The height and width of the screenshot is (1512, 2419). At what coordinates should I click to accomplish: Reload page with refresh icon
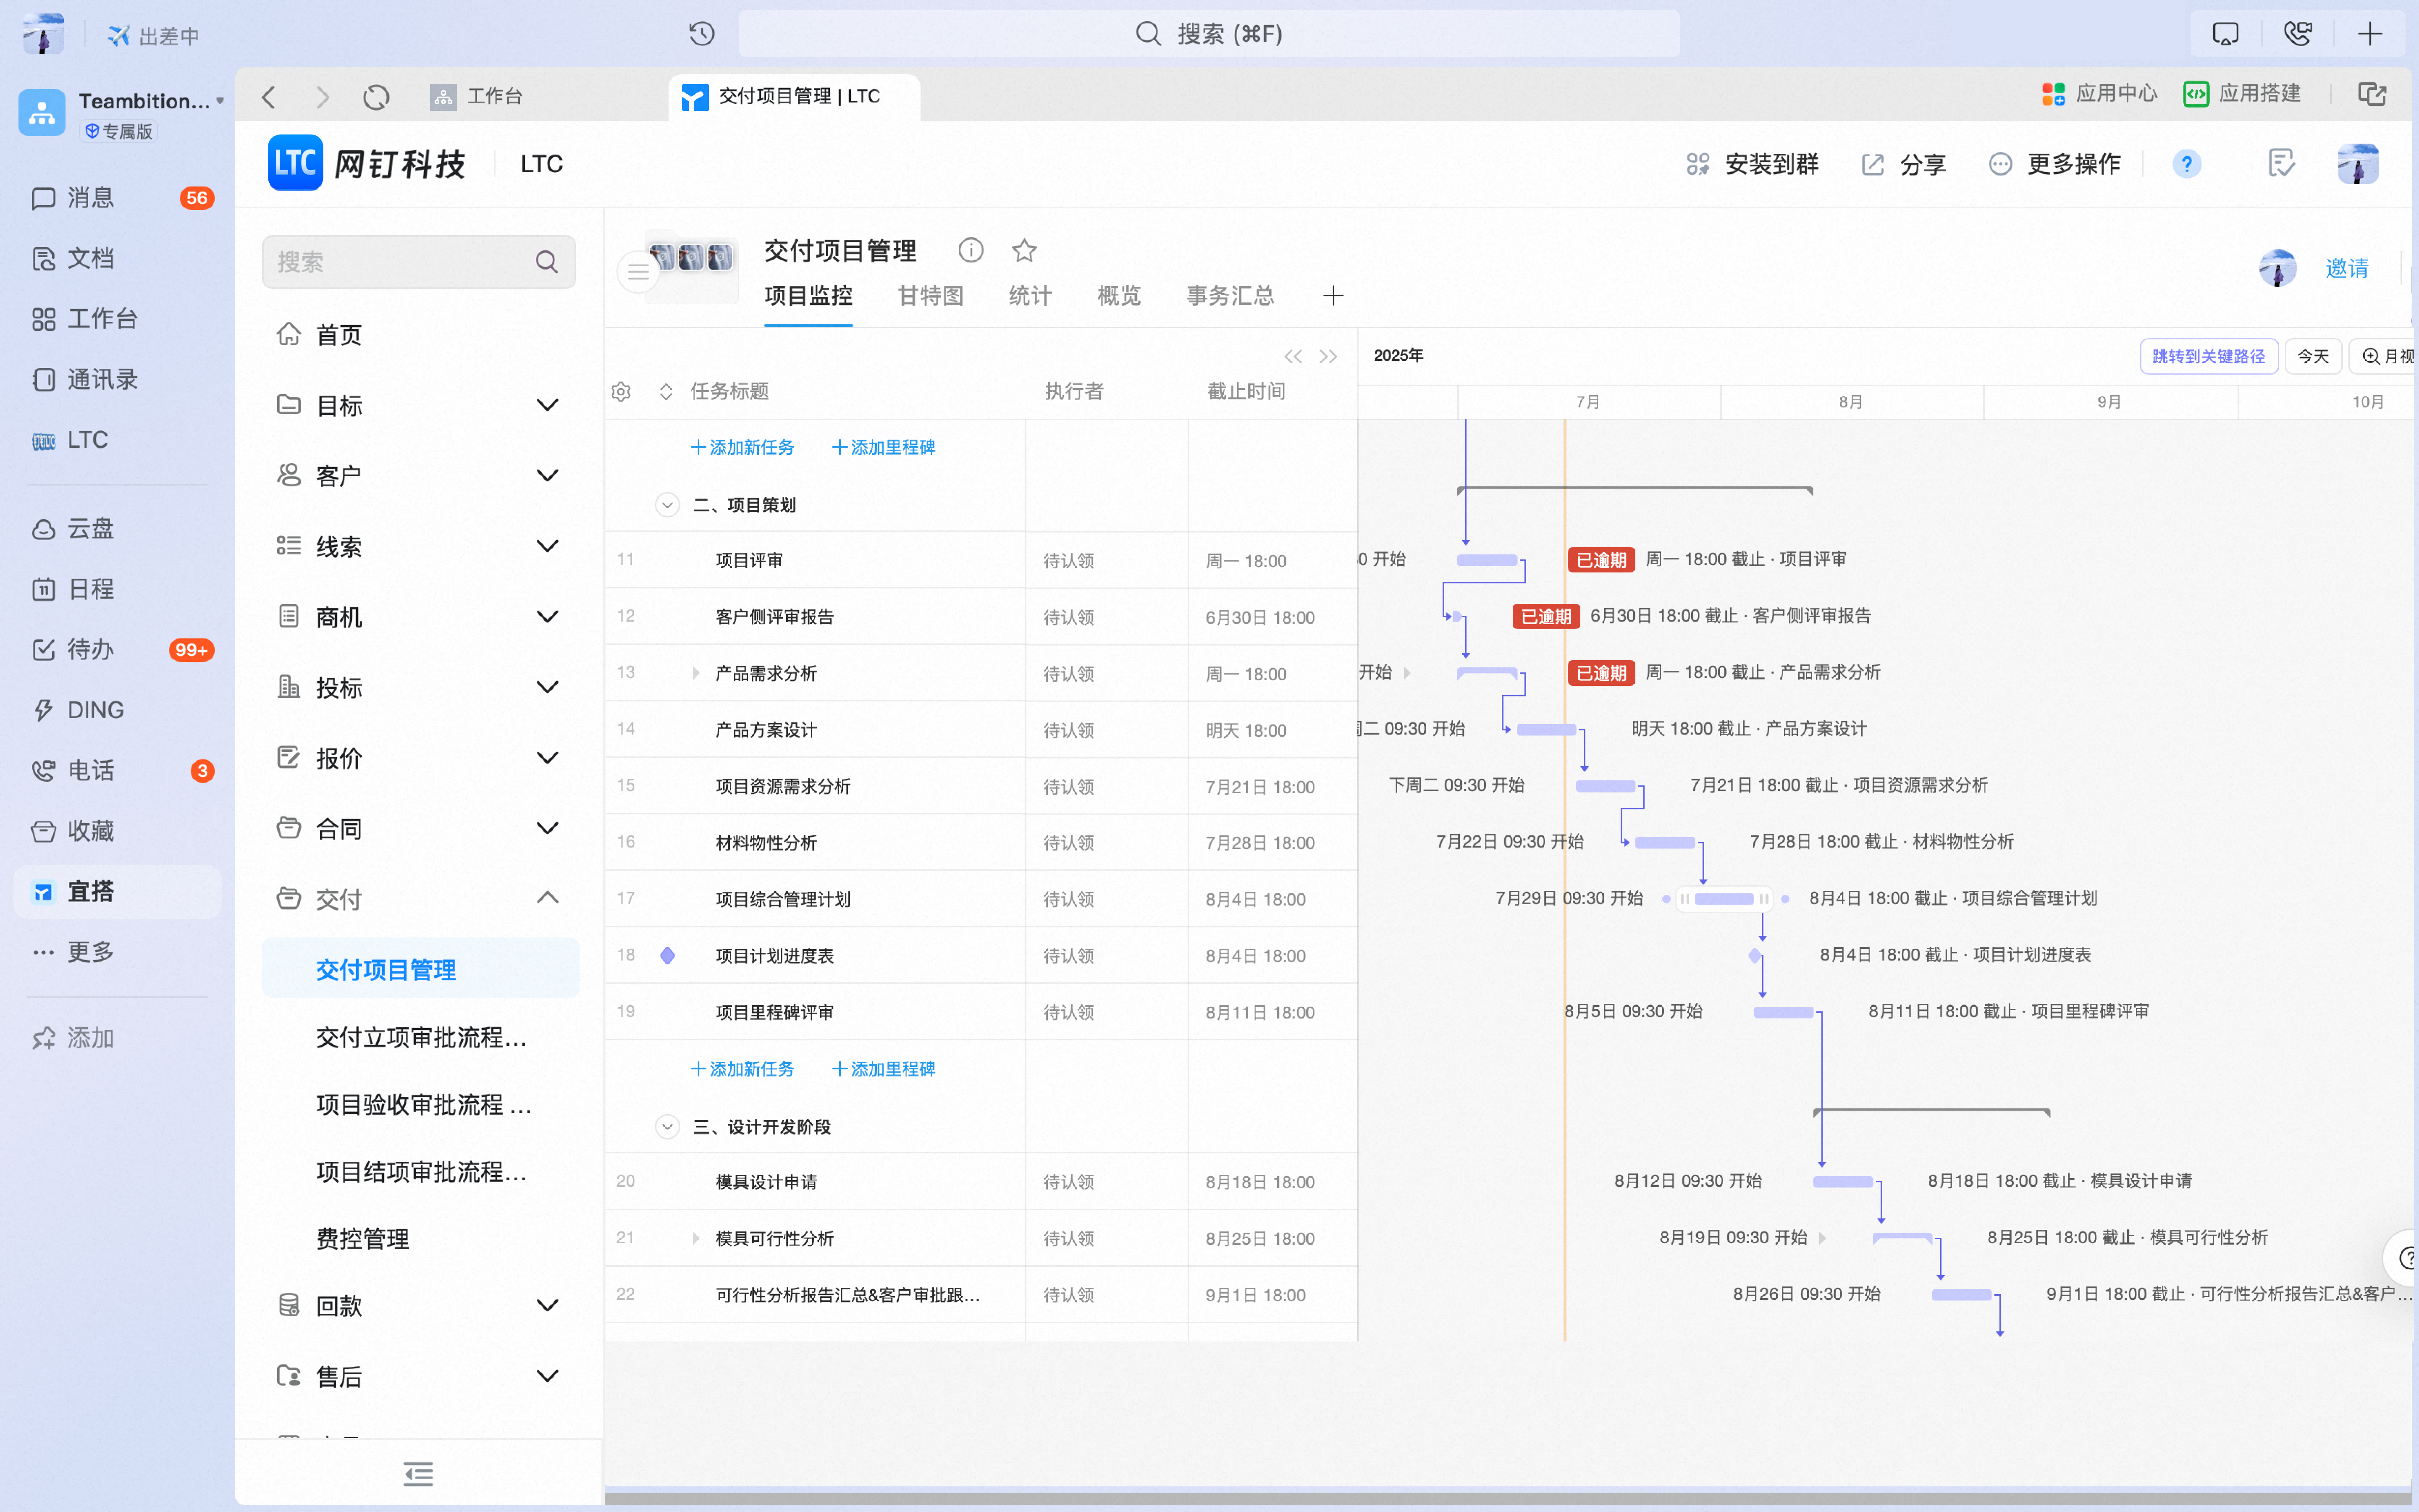coord(376,96)
